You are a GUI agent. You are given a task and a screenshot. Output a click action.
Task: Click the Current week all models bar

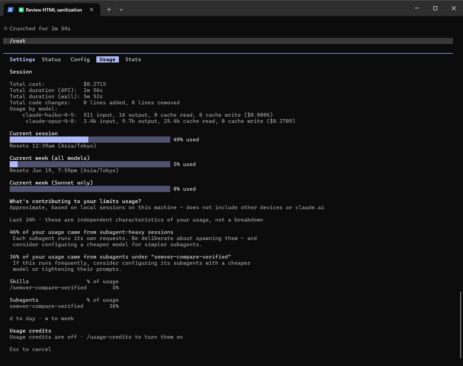[x=90, y=164]
